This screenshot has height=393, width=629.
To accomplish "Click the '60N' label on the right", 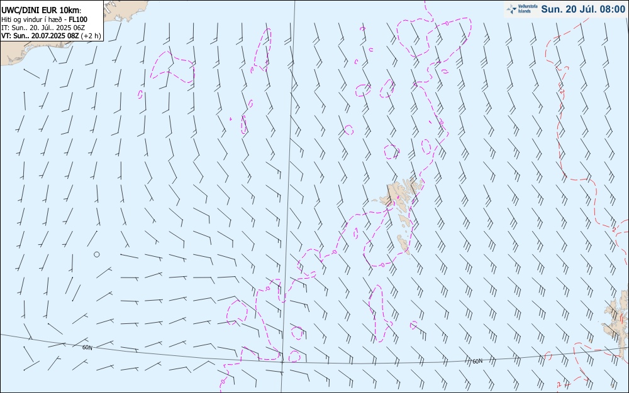I will [477, 362].
